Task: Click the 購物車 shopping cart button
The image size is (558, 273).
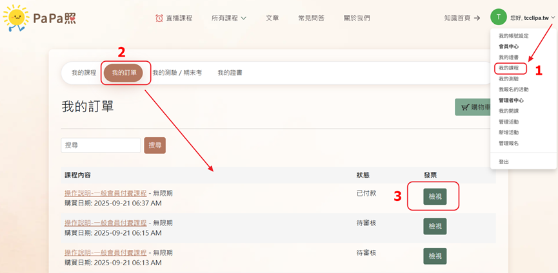Action: 473,108
